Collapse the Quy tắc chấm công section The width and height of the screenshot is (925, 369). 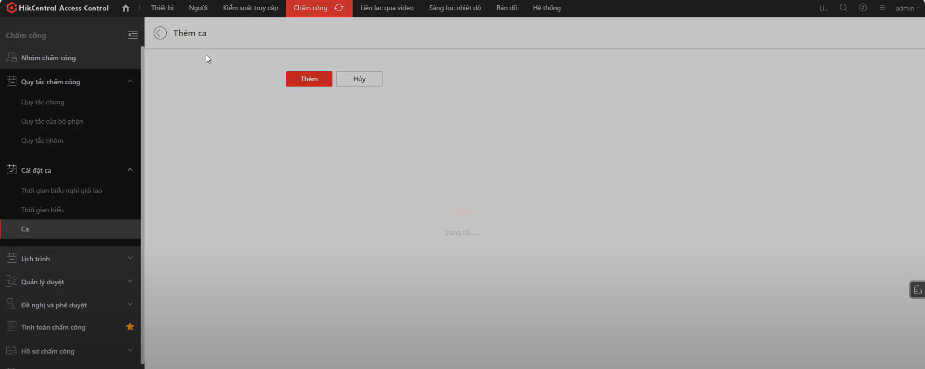click(x=130, y=81)
